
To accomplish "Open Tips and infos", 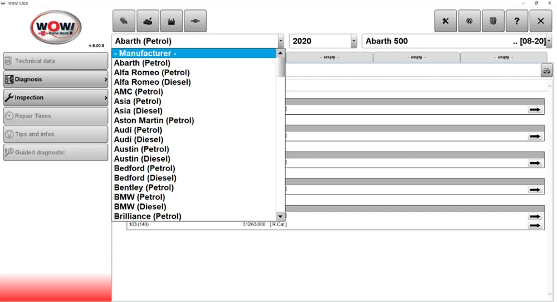I will tap(56, 134).
